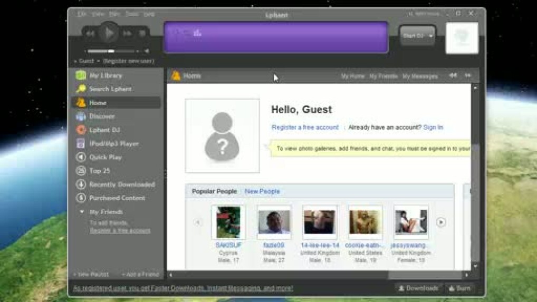This screenshot has width=537, height=302.
Task: Open My Library in the sidebar
Action: click(105, 75)
